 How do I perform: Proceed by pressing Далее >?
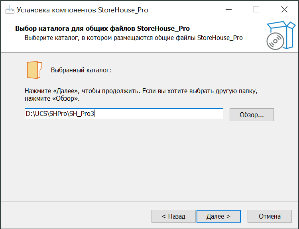(x=218, y=216)
